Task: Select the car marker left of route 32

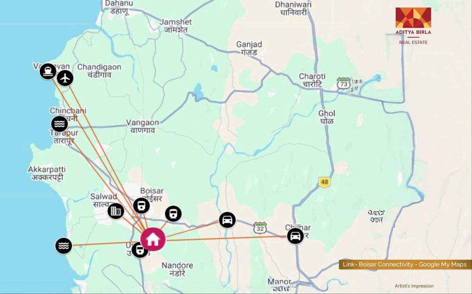Action: tap(227, 220)
